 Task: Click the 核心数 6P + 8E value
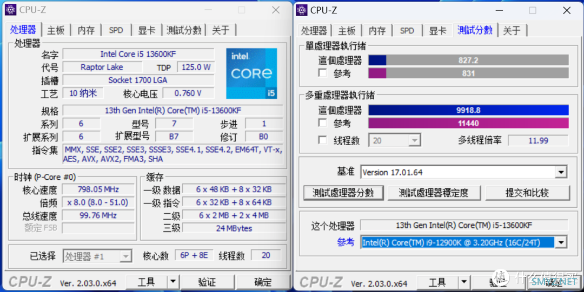(x=194, y=255)
